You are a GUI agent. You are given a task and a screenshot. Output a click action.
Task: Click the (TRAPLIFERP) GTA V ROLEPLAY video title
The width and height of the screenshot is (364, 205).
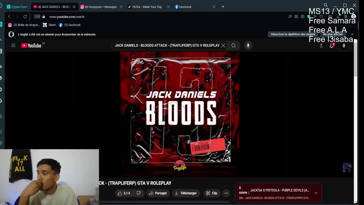(x=135, y=183)
